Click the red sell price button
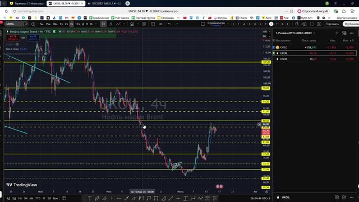359x202 pixels. [12, 38]
